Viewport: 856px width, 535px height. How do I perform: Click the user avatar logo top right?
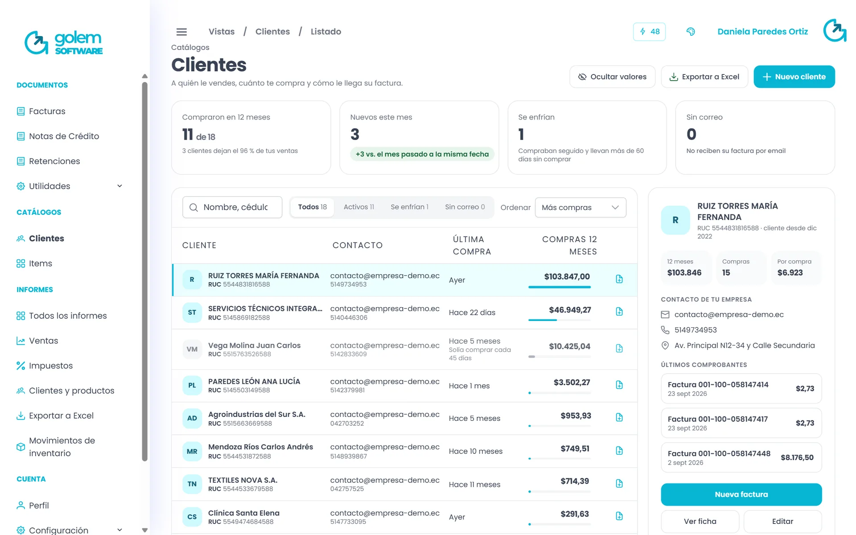tap(835, 31)
